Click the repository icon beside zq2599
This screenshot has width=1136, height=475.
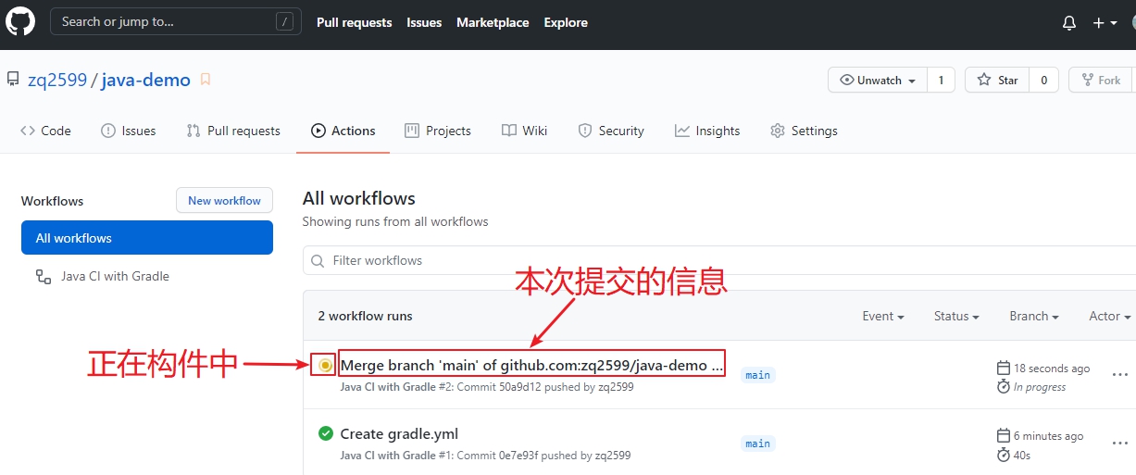point(13,80)
